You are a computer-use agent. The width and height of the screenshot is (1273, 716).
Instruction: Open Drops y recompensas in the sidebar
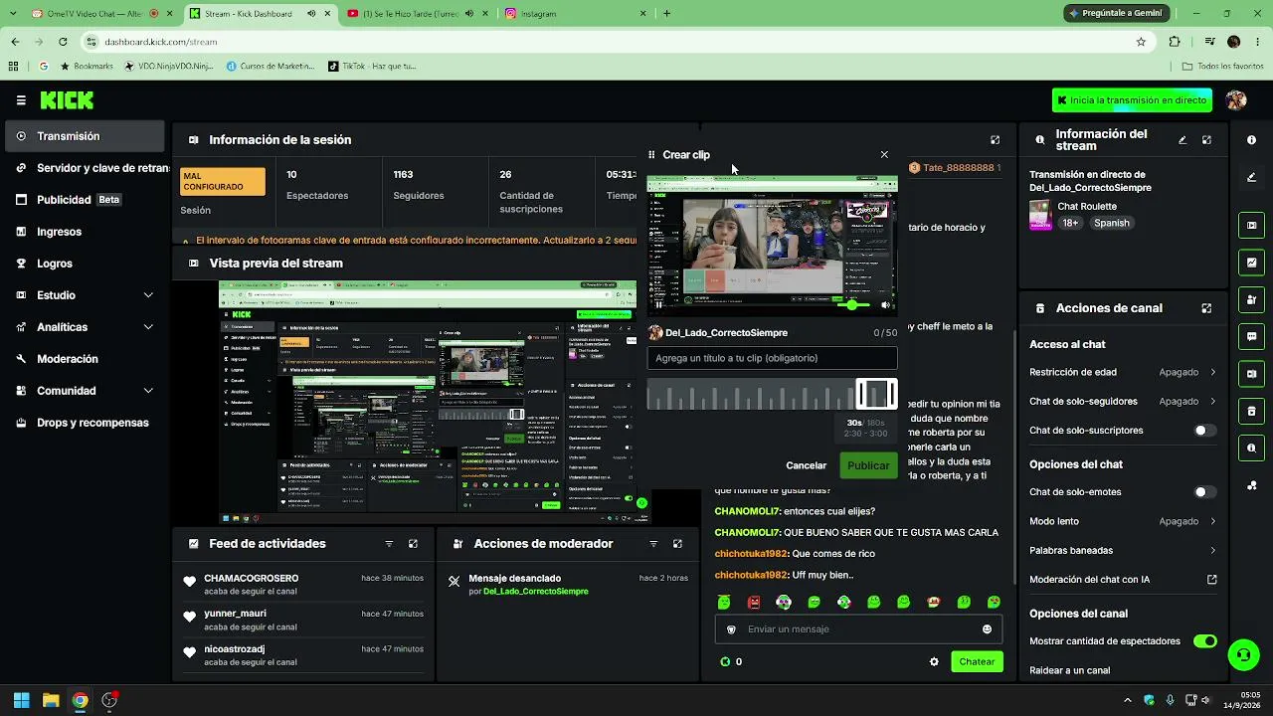pos(86,423)
